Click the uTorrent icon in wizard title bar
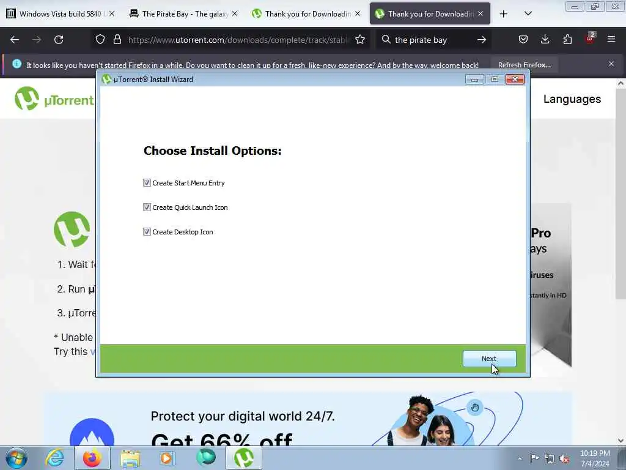Viewport: 626px width, 470px height. pos(106,79)
